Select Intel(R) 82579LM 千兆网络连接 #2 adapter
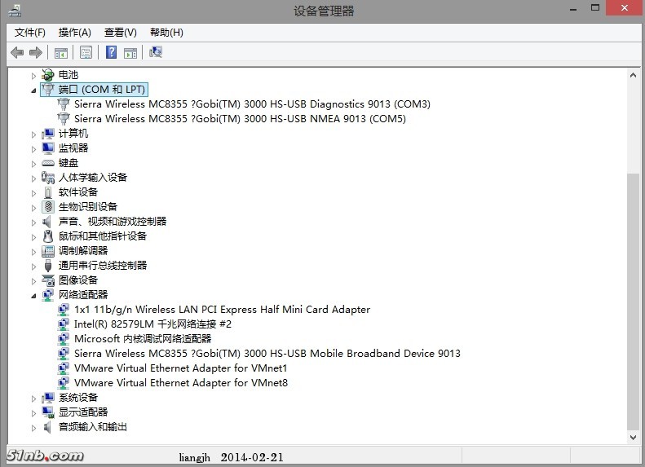The image size is (645, 467). pos(152,324)
